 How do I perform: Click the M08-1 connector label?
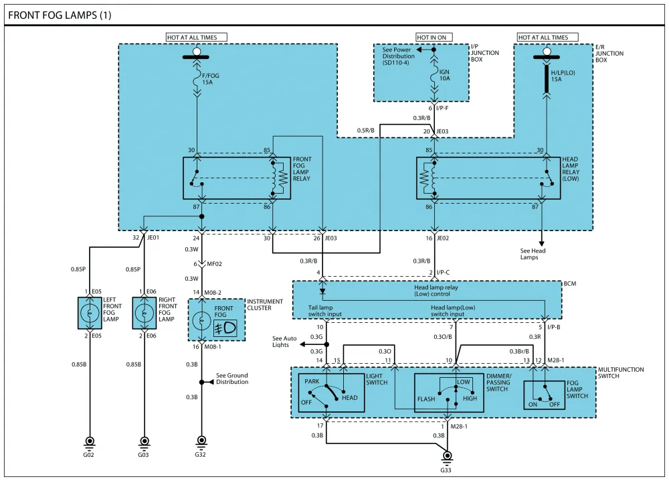pyautogui.click(x=213, y=347)
